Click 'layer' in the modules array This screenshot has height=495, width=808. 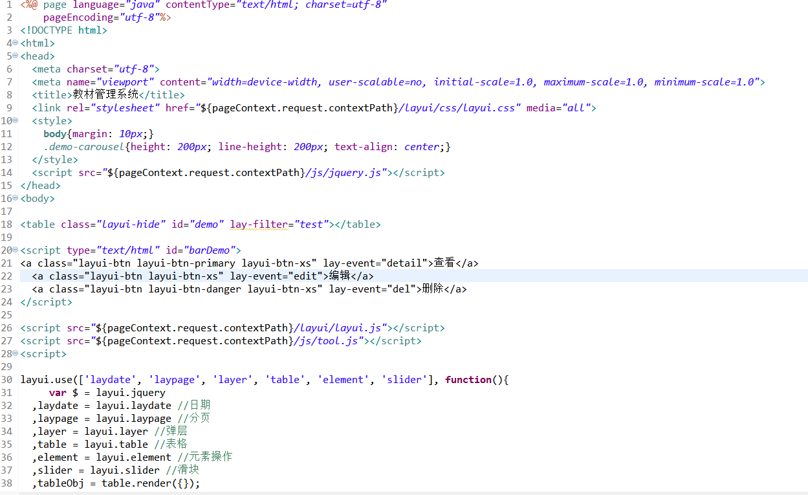coord(233,380)
